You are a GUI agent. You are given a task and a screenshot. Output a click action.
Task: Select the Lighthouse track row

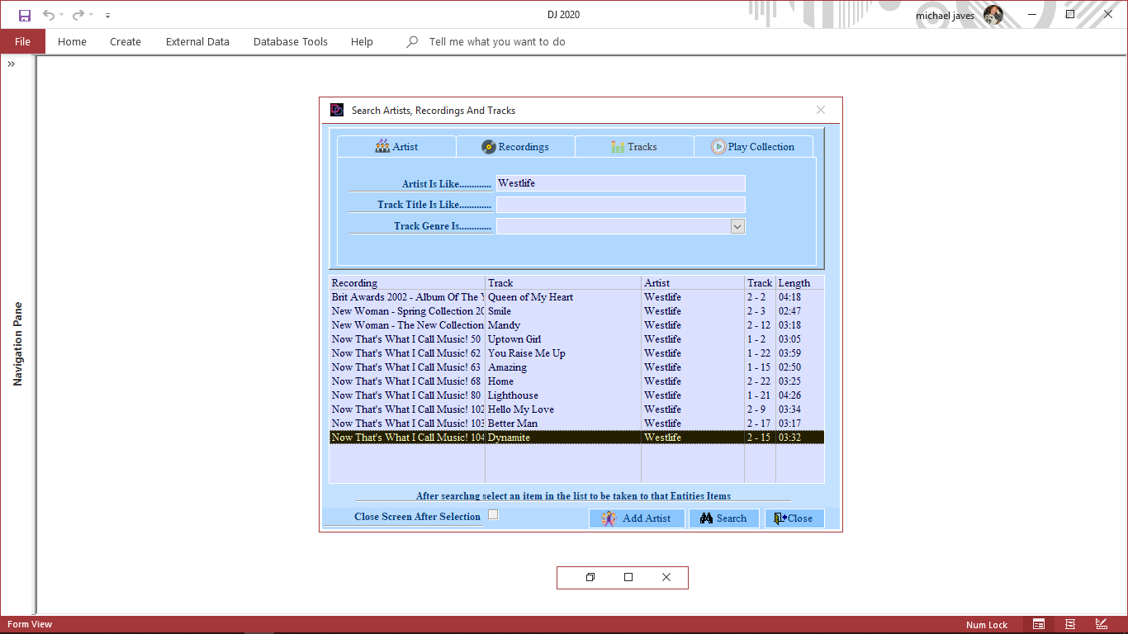point(576,395)
